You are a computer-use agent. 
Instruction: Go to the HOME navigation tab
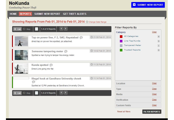pyautogui.click(x=13, y=14)
